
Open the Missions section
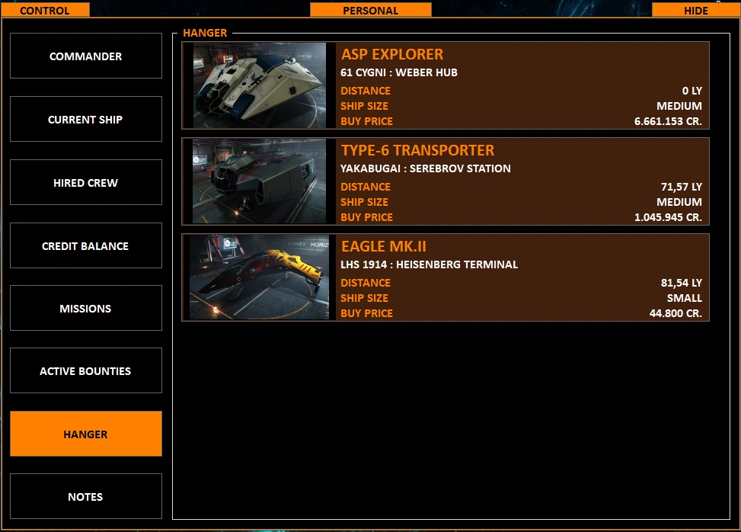(86, 309)
